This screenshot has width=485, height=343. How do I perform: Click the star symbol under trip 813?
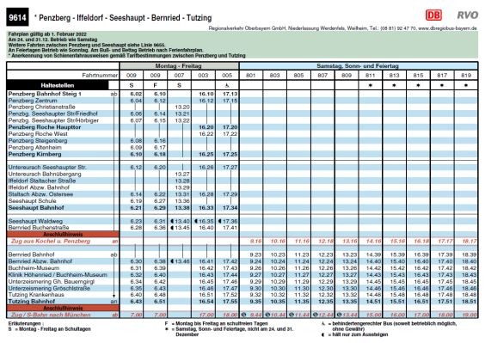click(x=394, y=85)
